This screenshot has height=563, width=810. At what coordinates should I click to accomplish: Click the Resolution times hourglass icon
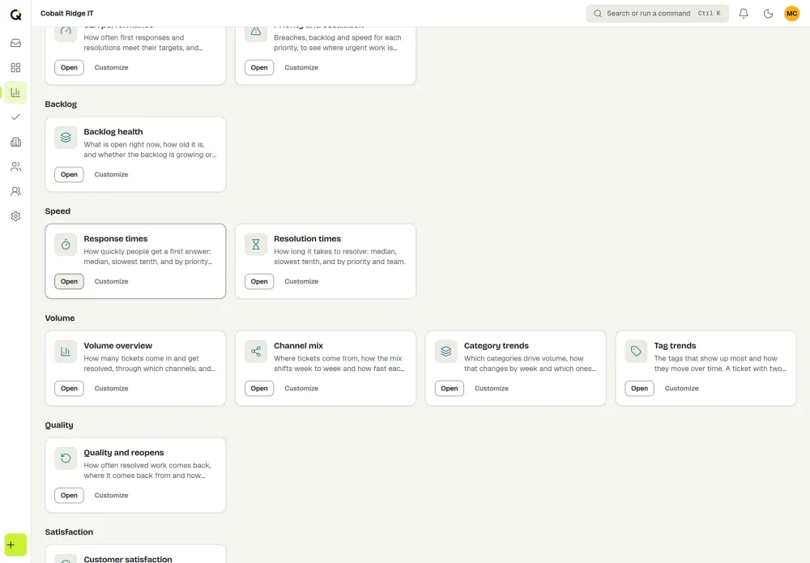point(256,245)
